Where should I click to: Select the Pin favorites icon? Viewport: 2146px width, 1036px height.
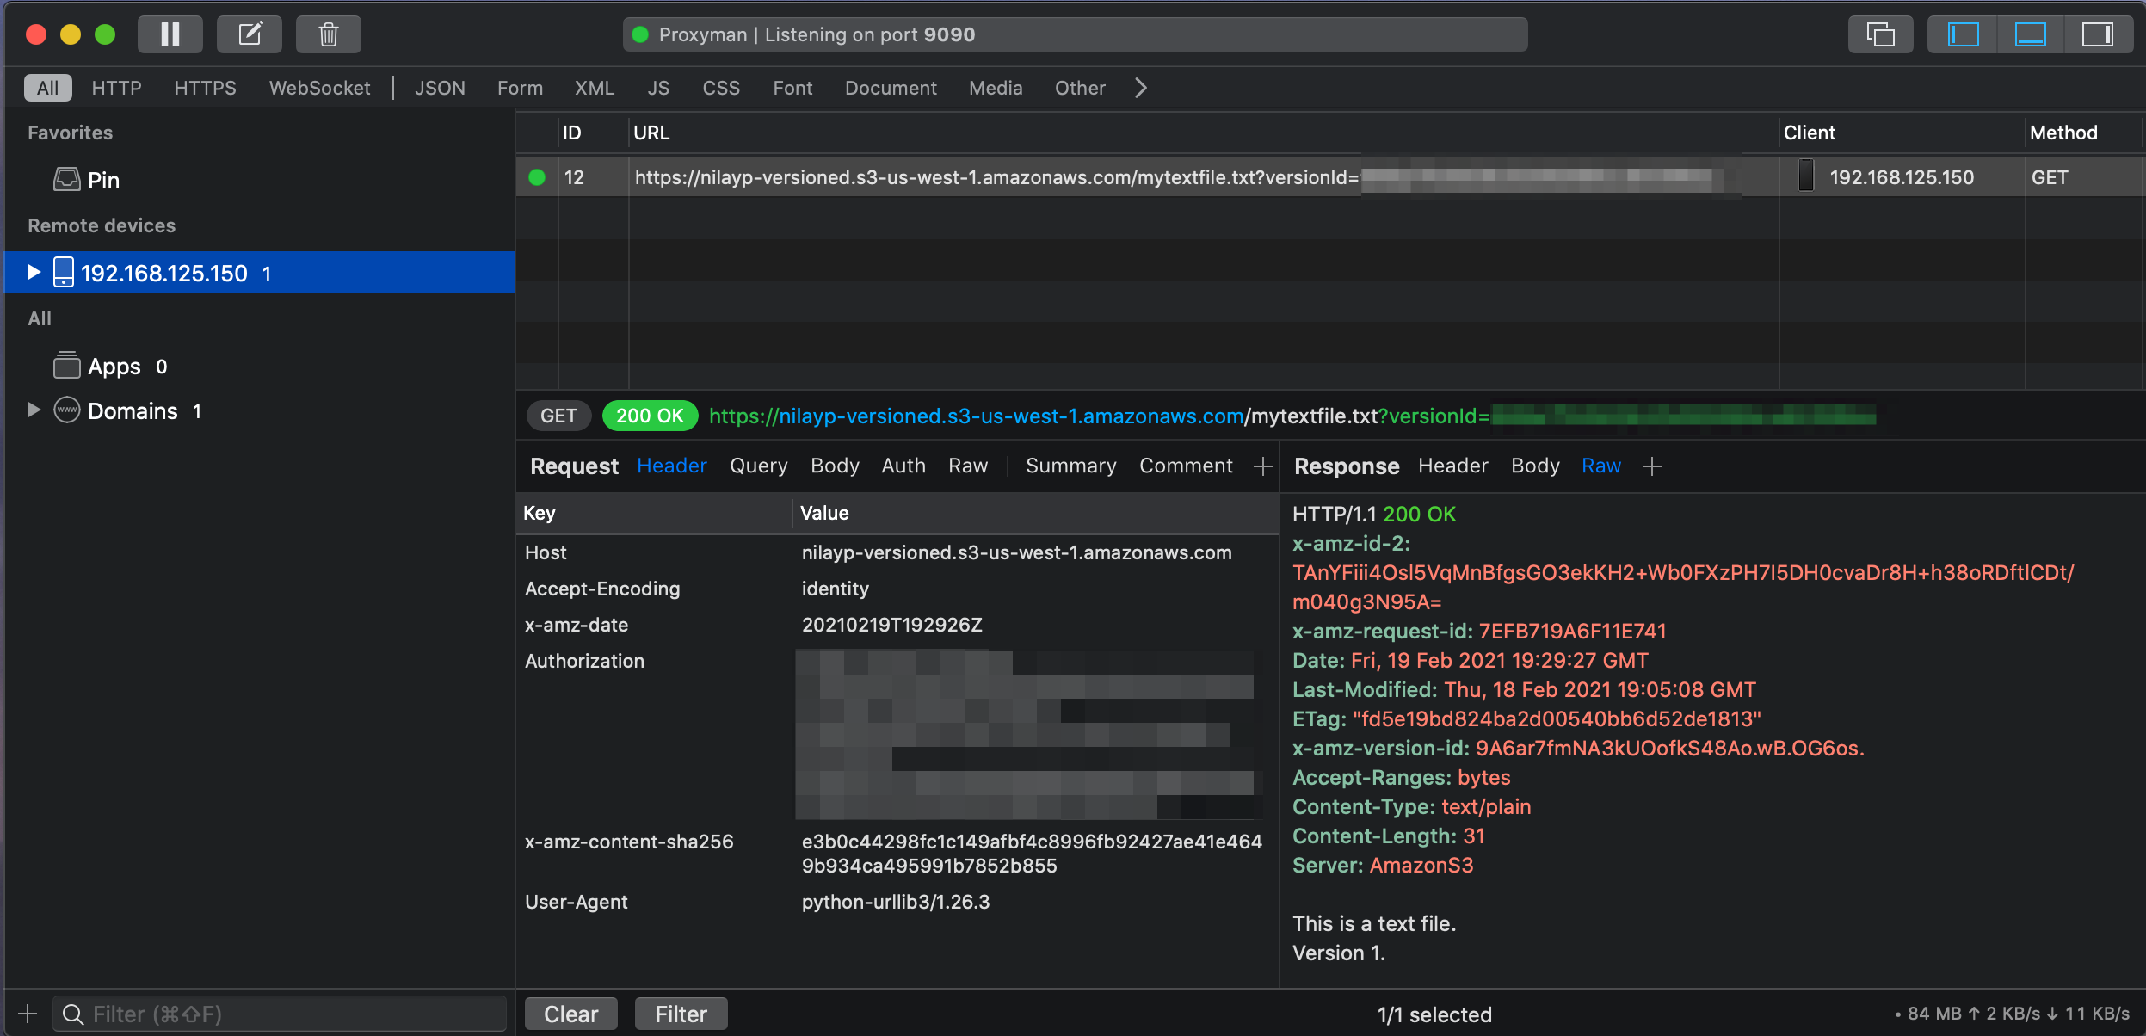tap(68, 180)
